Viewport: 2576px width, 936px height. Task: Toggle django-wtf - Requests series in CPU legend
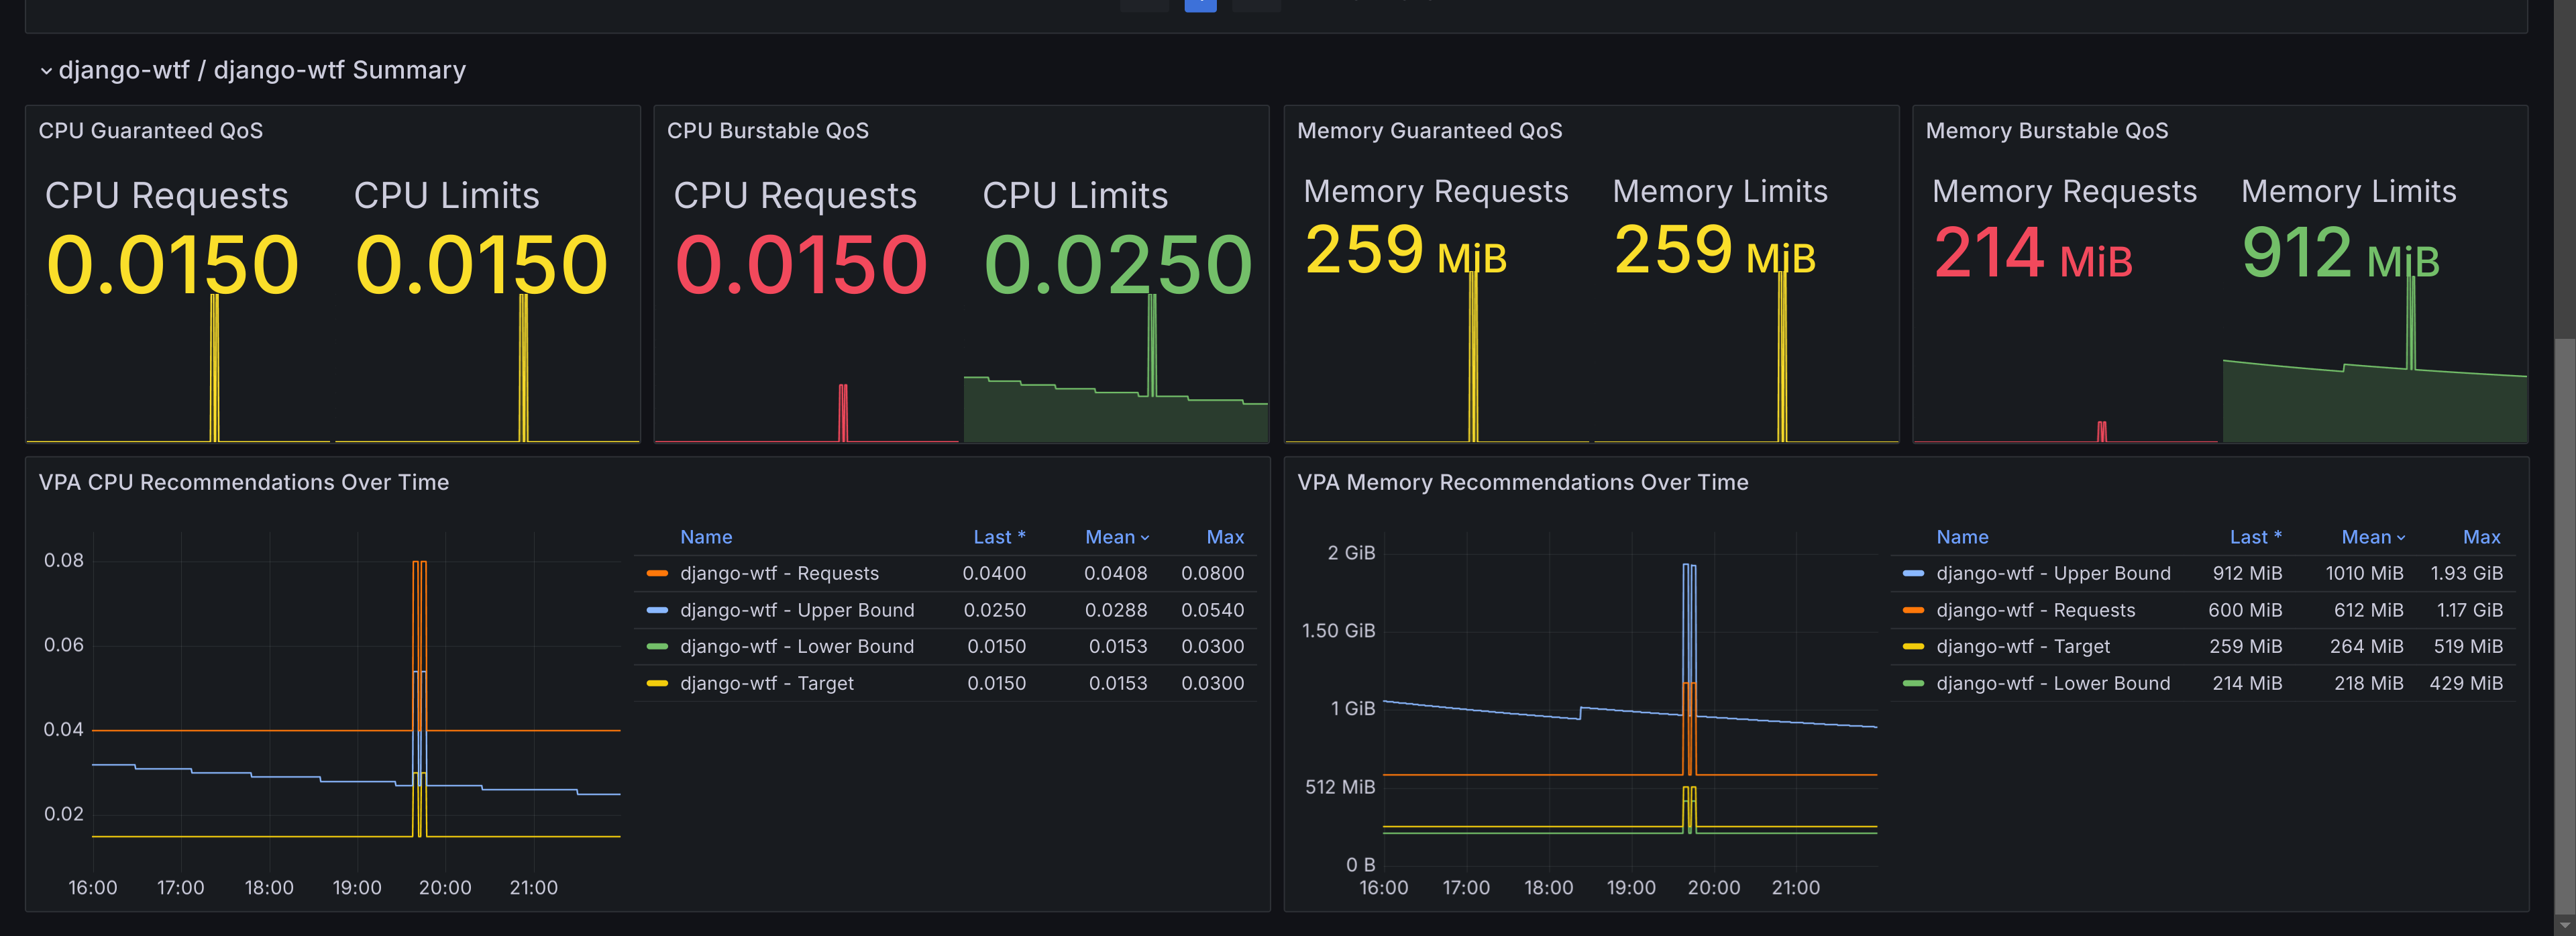pyautogui.click(x=779, y=573)
